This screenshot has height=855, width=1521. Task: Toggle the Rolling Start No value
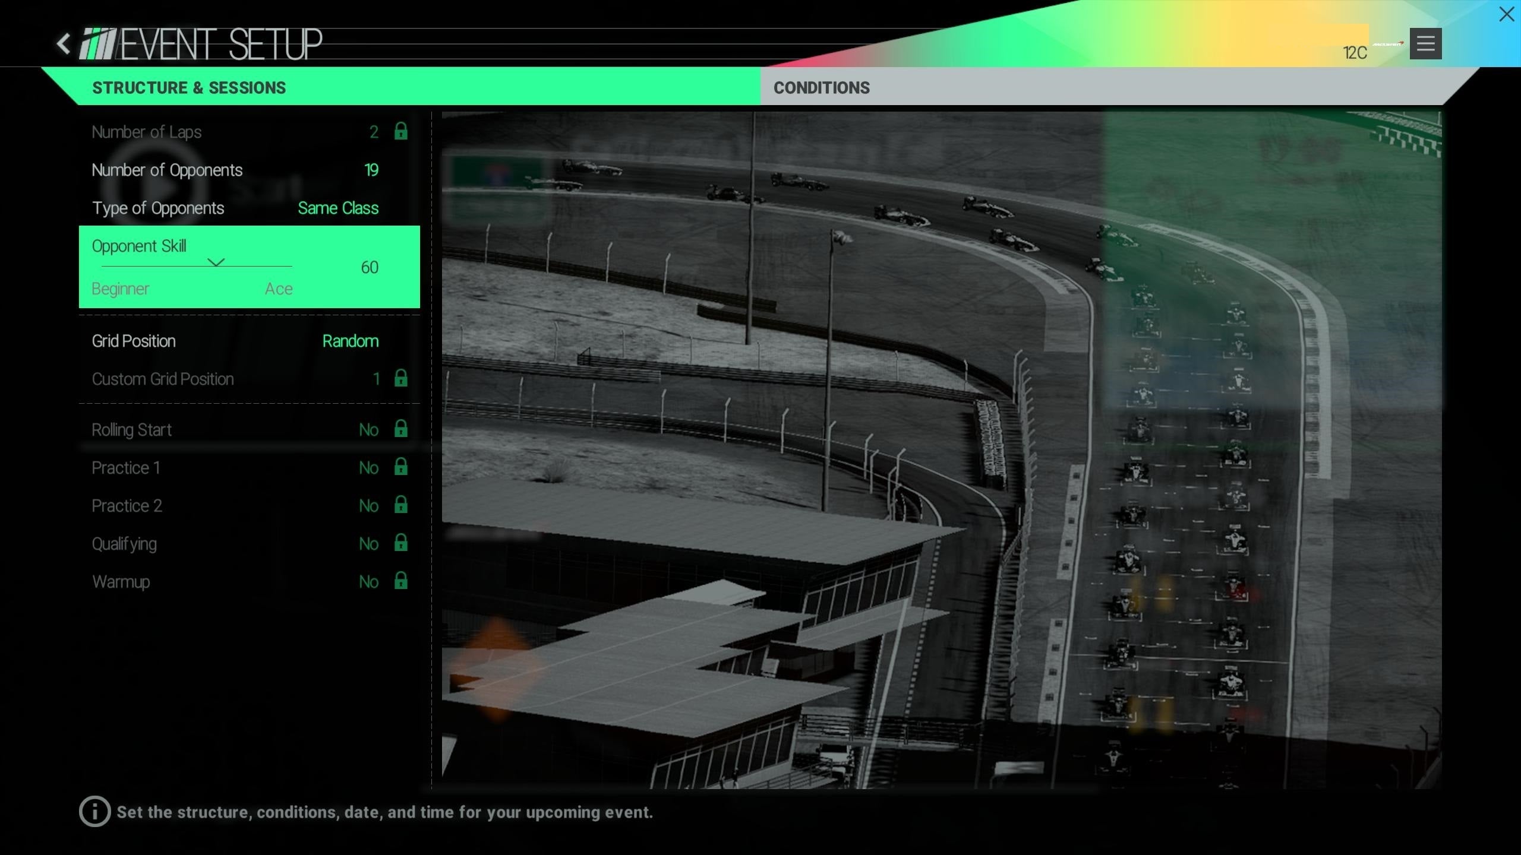point(368,430)
